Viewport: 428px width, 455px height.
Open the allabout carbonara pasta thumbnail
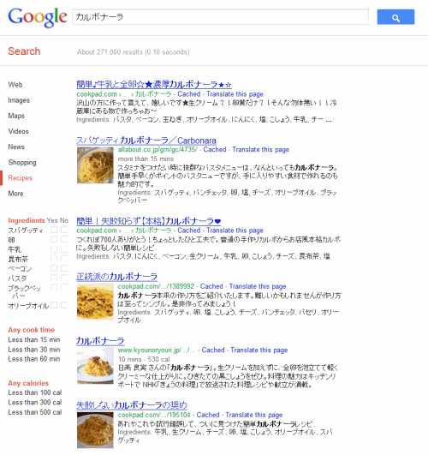click(95, 165)
